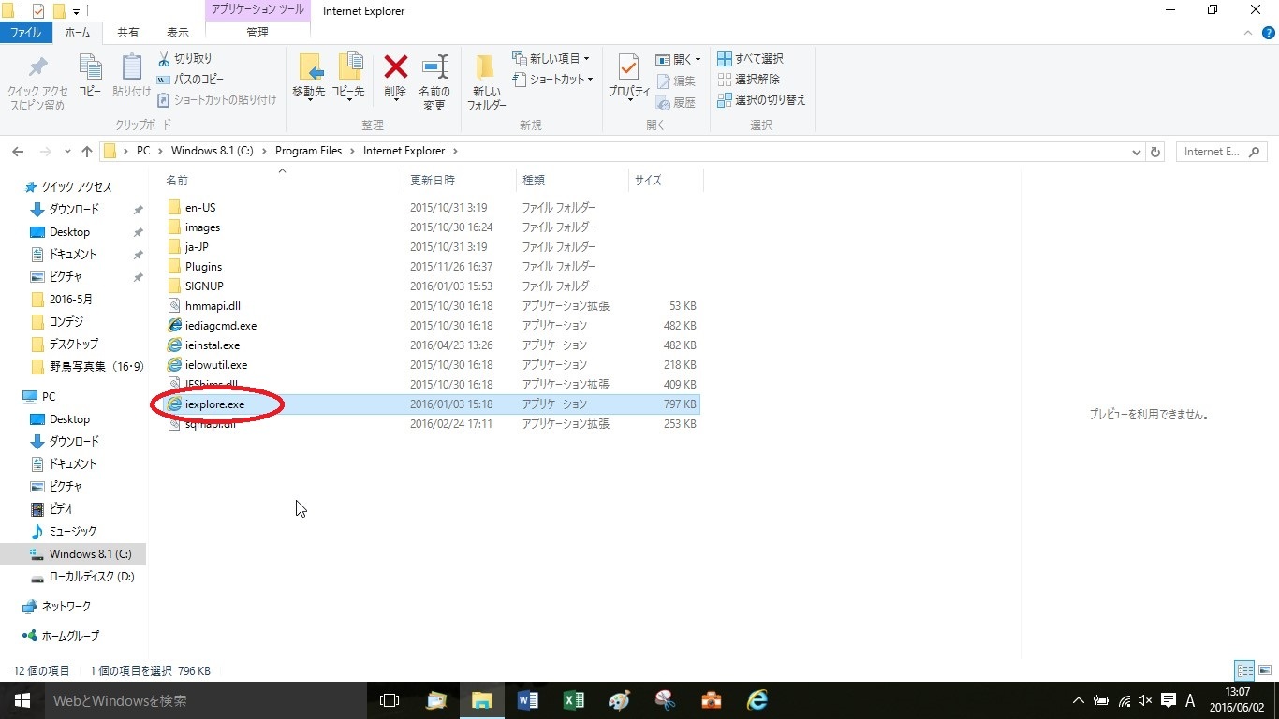Image resolution: width=1279 pixels, height=719 pixels.
Task: Select the en-US folder in the file list
Action: [431, 208]
